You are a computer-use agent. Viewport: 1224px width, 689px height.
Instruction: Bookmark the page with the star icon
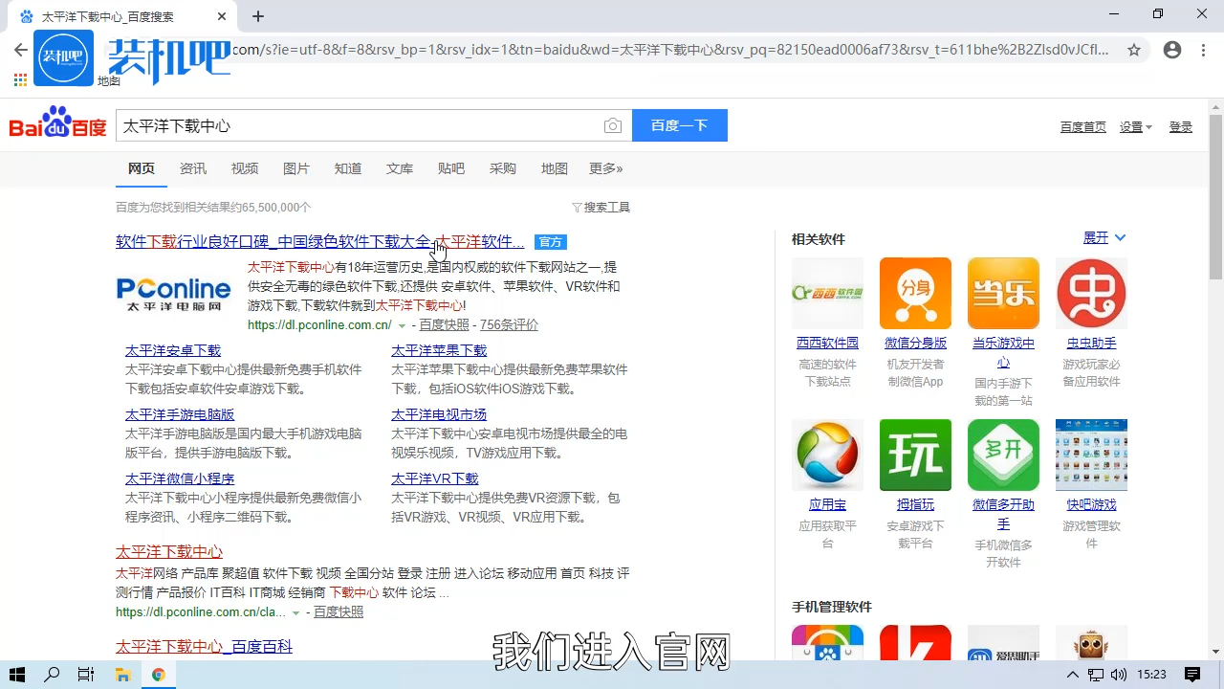(x=1134, y=50)
